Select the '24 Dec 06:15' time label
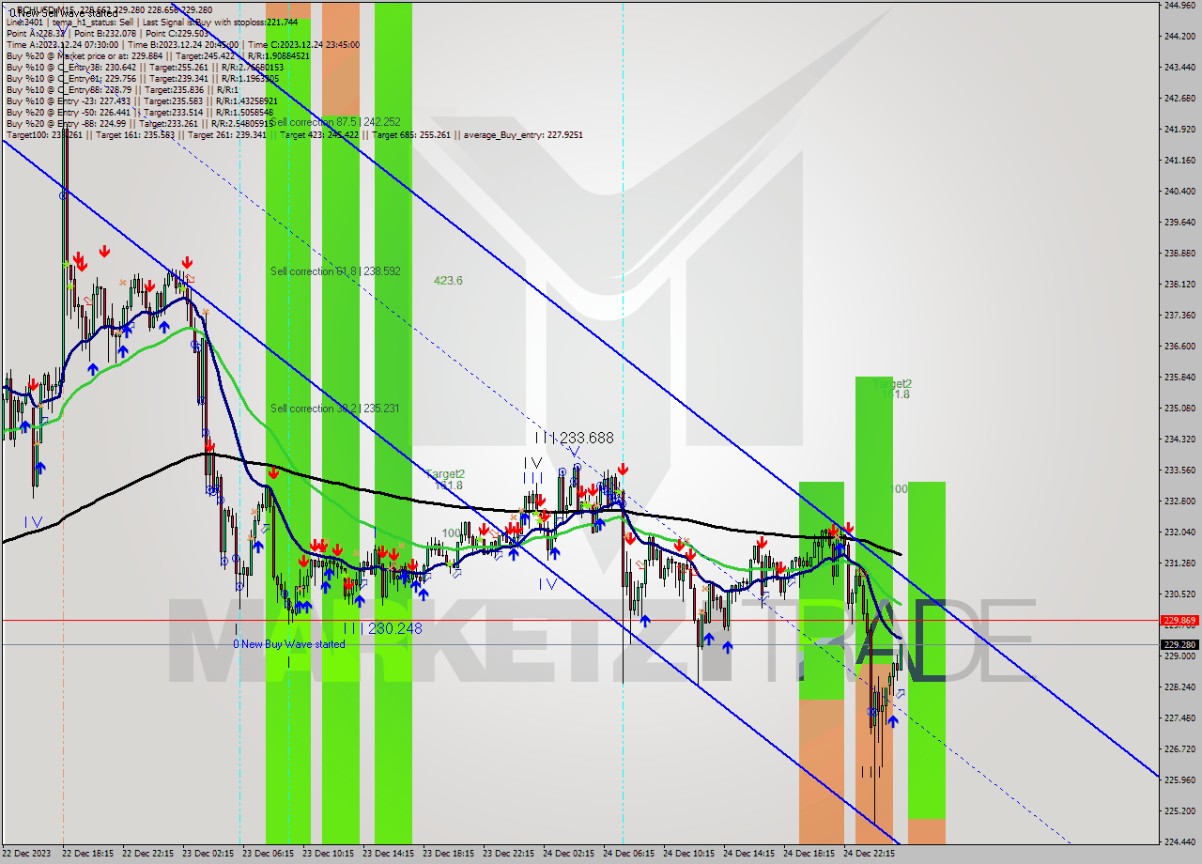The width and height of the screenshot is (1202, 864). (628, 854)
